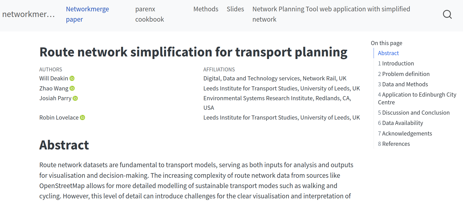Click Will Deakin's ORCID icon
463x202 pixels.
72,78
